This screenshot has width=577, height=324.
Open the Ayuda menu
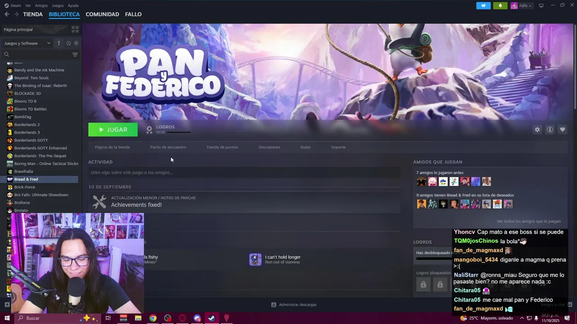[x=73, y=5]
